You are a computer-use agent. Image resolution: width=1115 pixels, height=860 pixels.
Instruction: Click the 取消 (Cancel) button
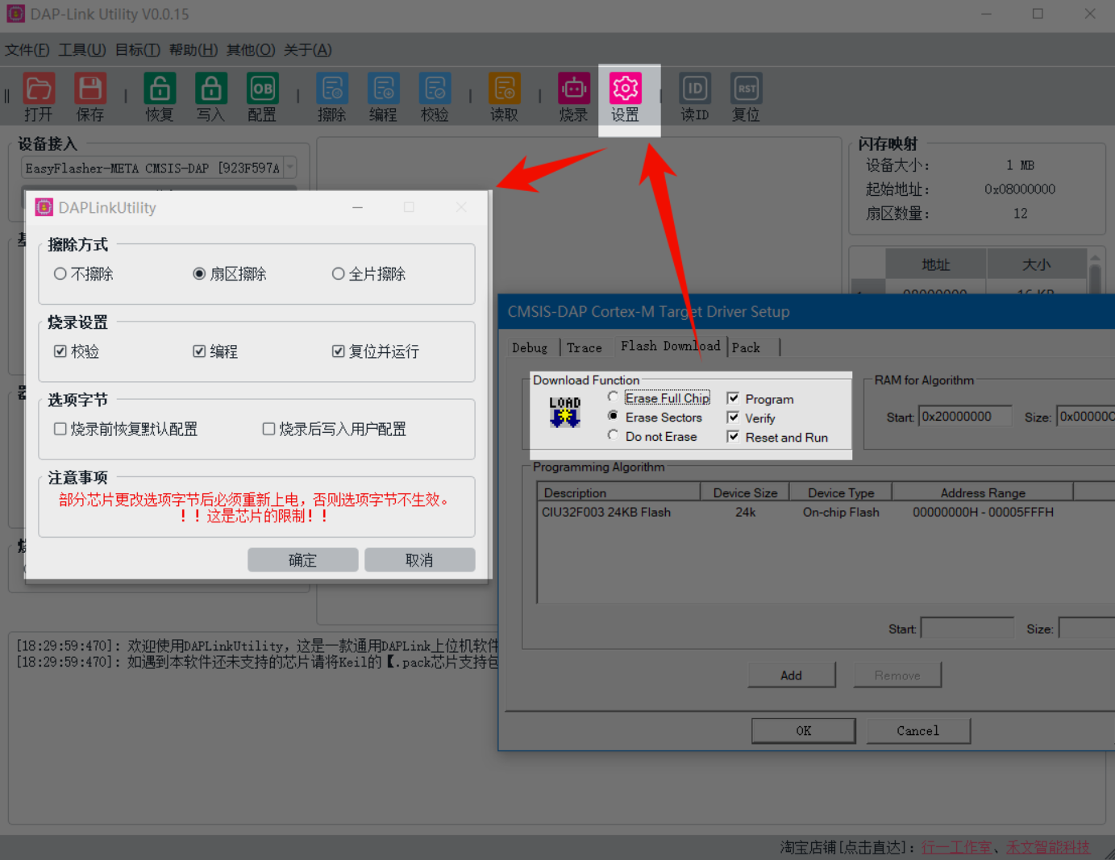click(x=419, y=560)
